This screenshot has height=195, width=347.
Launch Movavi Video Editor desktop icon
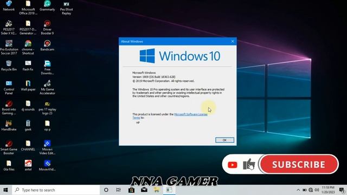point(47,147)
